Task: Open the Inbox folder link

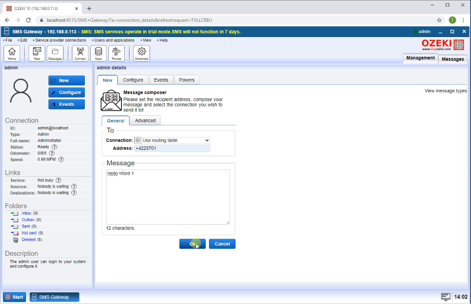Action: click(x=26, y=213)
